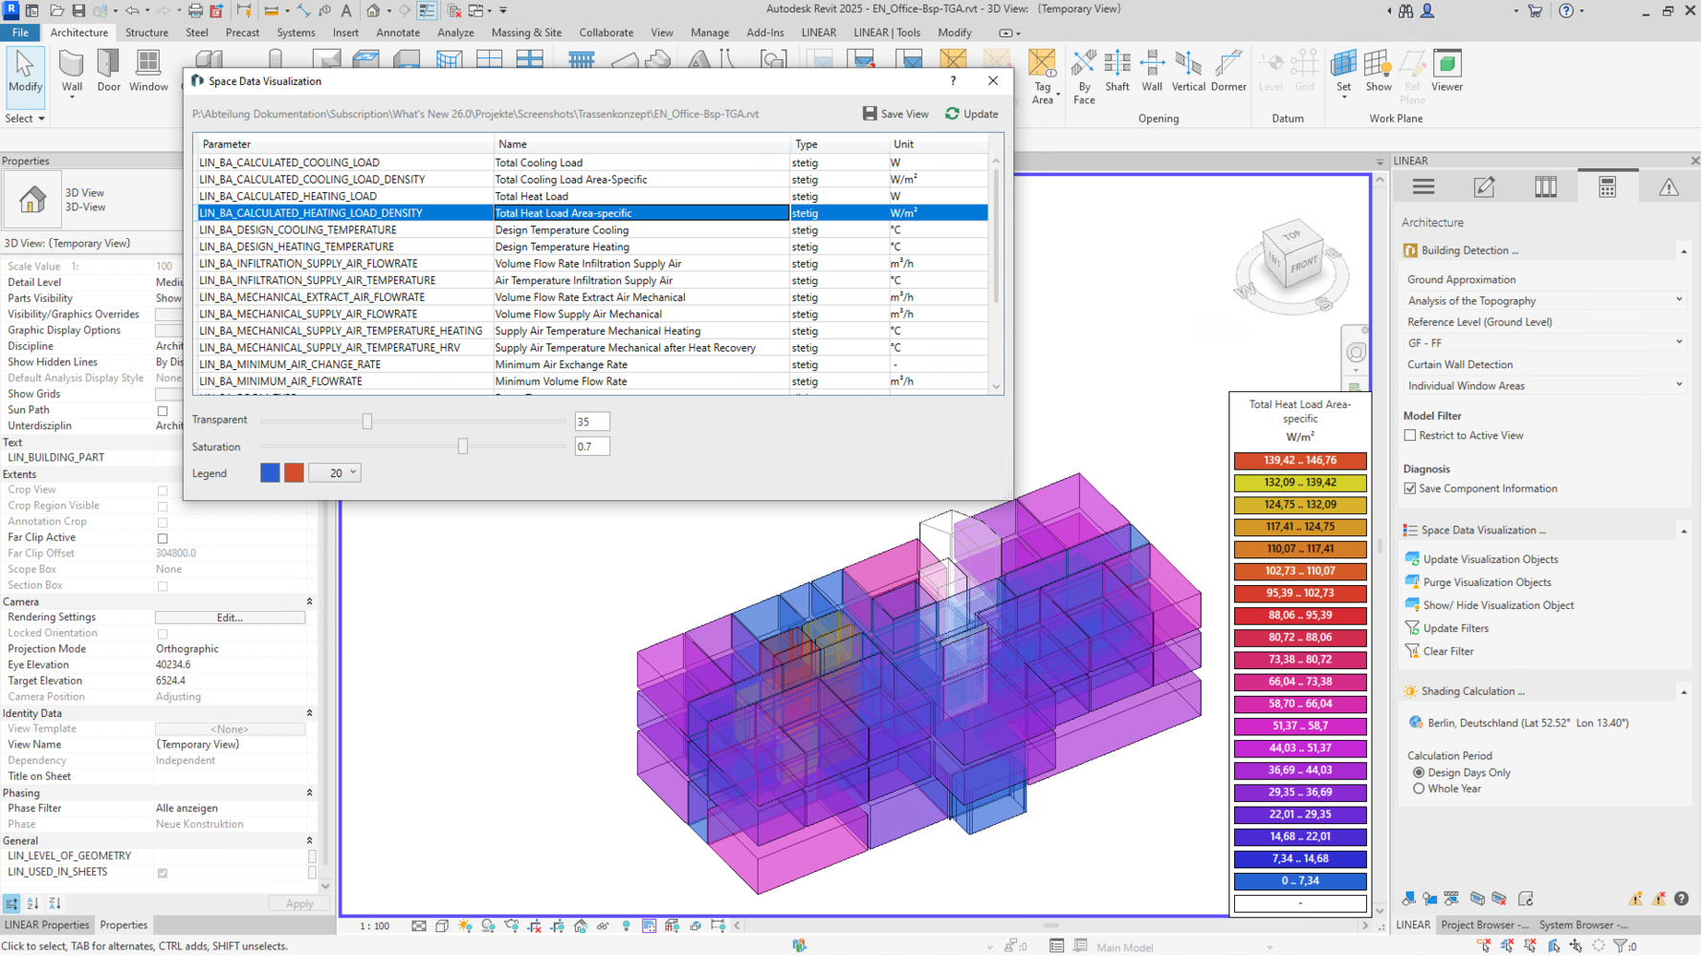
Task: Click the Save View button
Action: pyautogui.click(x=895, y=114)
